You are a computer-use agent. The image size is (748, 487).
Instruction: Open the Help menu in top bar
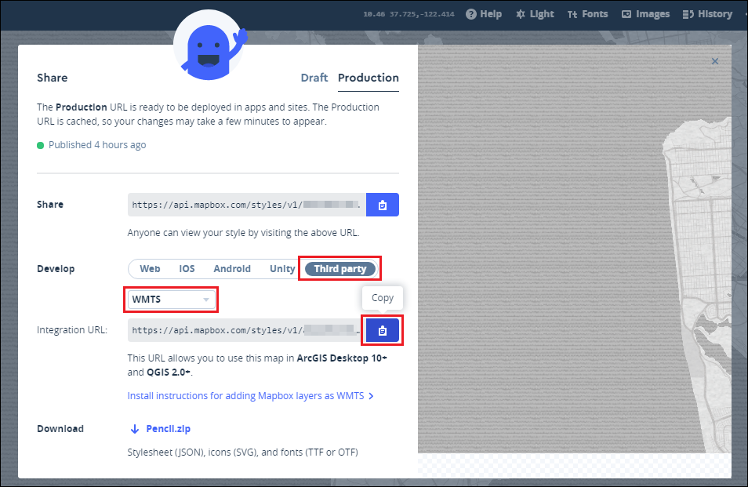click(x=484, y=14)
